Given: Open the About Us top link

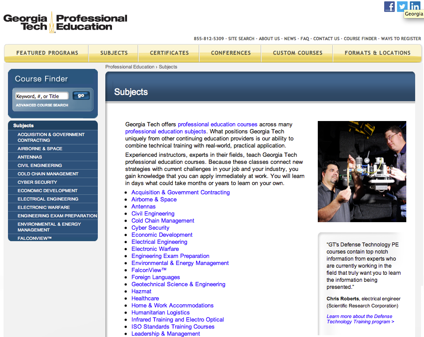Looking at the screenshot, I should (x=270, y=38).
